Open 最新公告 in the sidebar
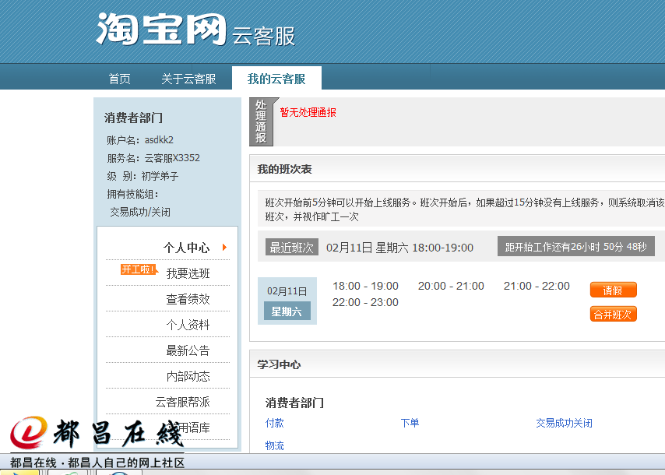The image size is (665, 475). coord(188,350)
